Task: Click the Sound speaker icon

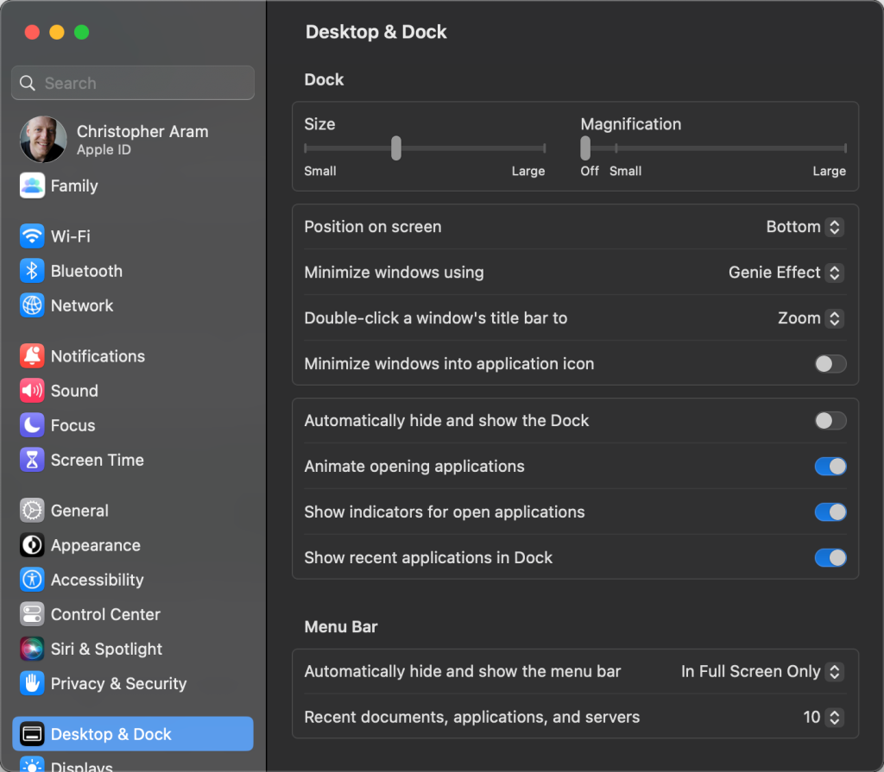Action: pyautogui.click(x=32, y=391)
